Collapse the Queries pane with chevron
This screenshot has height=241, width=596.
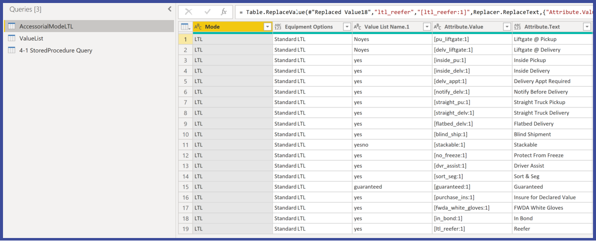click(x=169, y=9)
